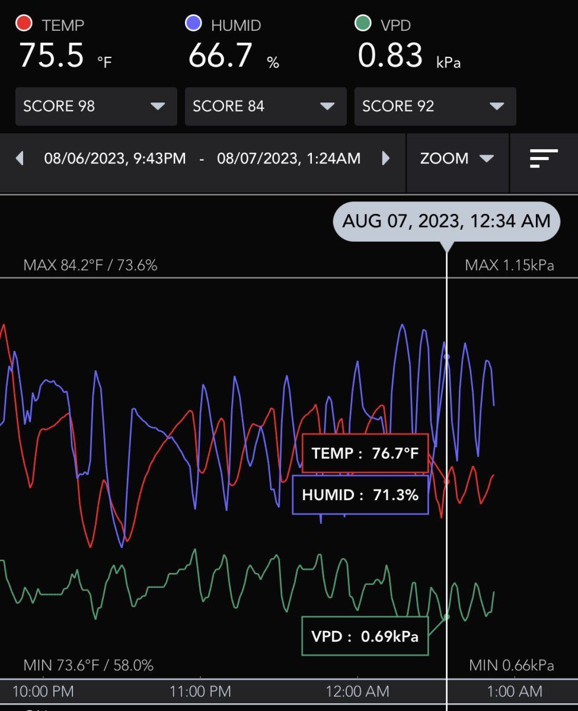Click the AUG 07, 2023, 12:34 AM marker bubble
Screen dimensions: 578x711
point(446,222)
